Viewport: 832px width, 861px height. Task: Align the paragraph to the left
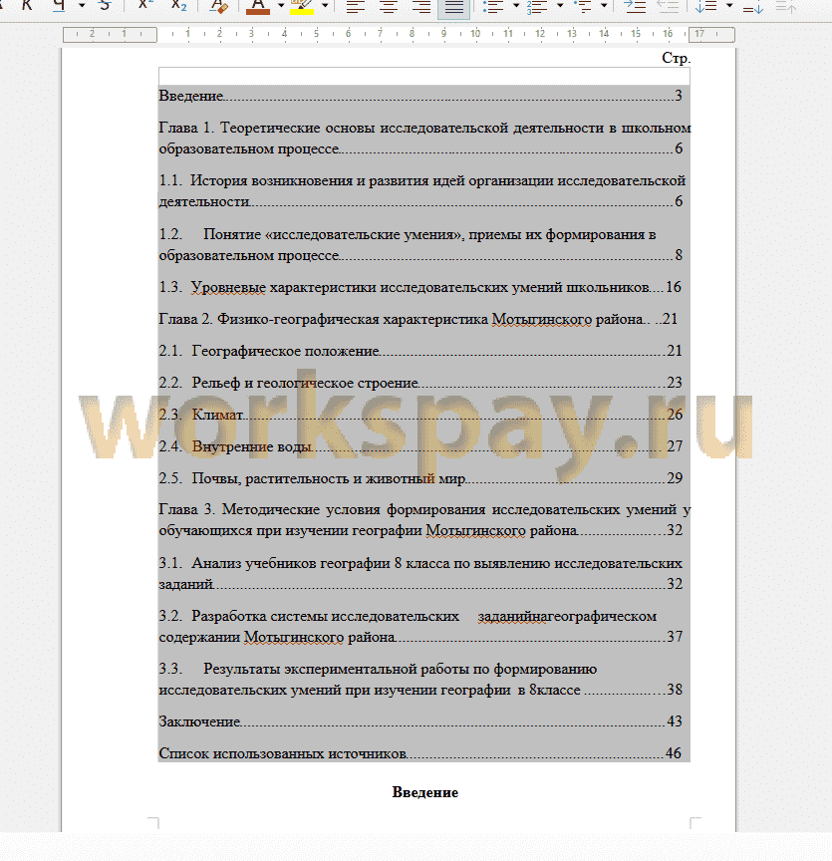[356, 7]
